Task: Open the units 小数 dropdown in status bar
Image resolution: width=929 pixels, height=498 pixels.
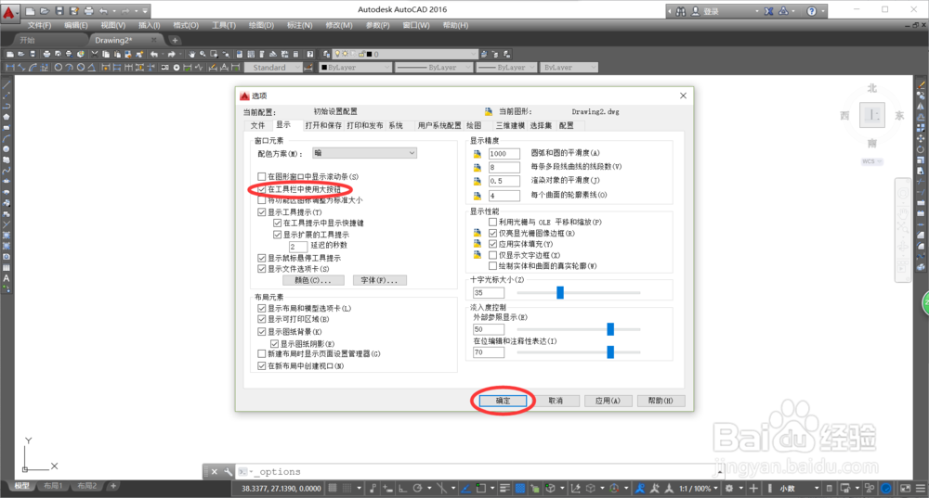Action: click(x=797, y=488)
